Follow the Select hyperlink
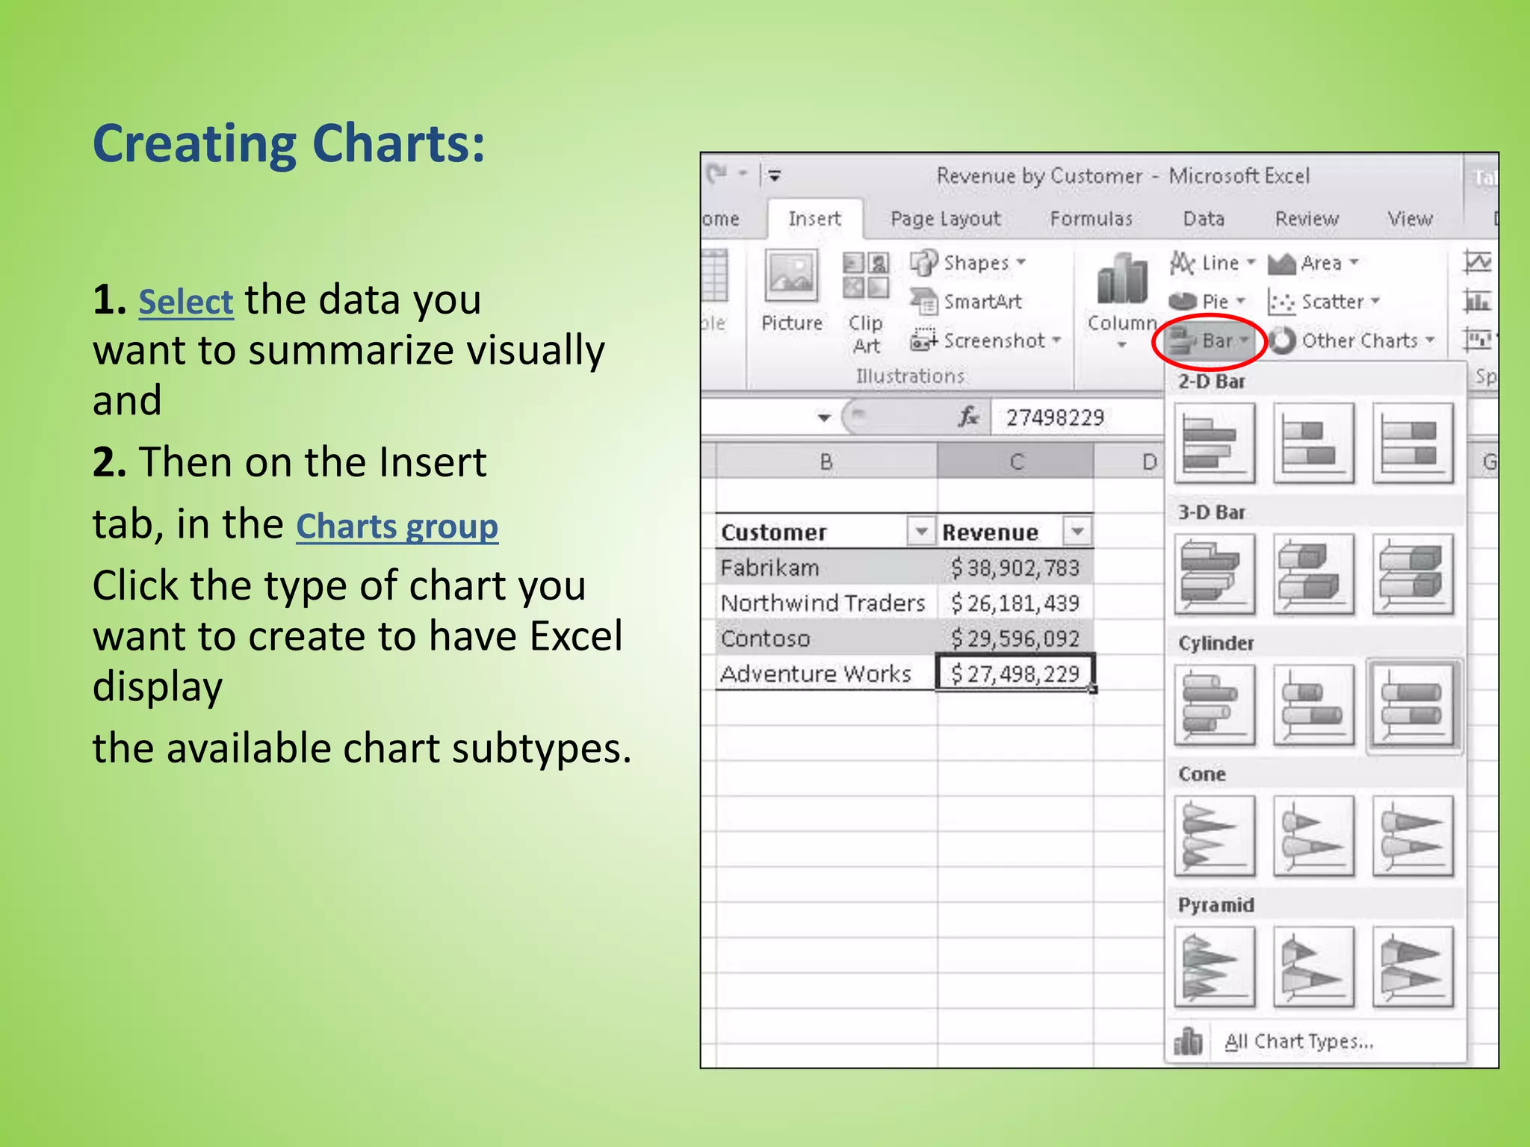Screen dimensions: 1530x1147 coord(186,302)
